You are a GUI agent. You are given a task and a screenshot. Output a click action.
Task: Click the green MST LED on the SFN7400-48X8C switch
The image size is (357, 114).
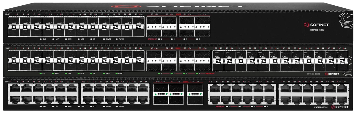(x=53, y=73)
